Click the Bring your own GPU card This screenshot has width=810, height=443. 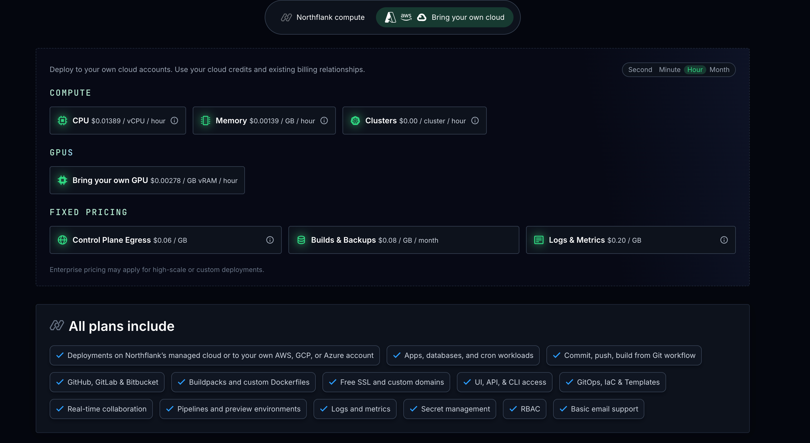[147, 180]
